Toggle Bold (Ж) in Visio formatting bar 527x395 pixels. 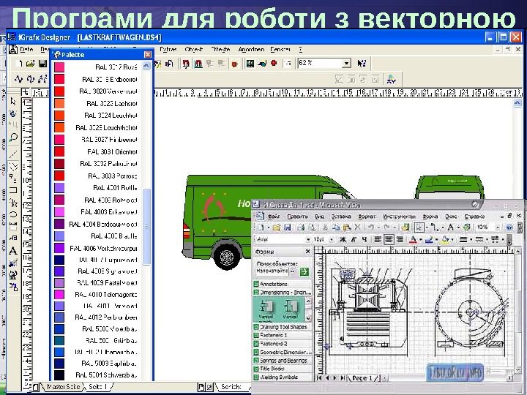[x=343, y=239]
